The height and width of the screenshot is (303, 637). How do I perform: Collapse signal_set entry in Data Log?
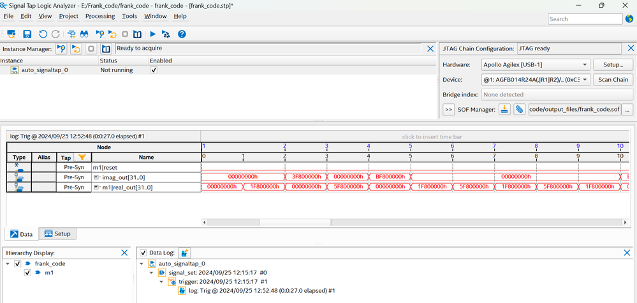pyautogui.click(x=152, y=272)
